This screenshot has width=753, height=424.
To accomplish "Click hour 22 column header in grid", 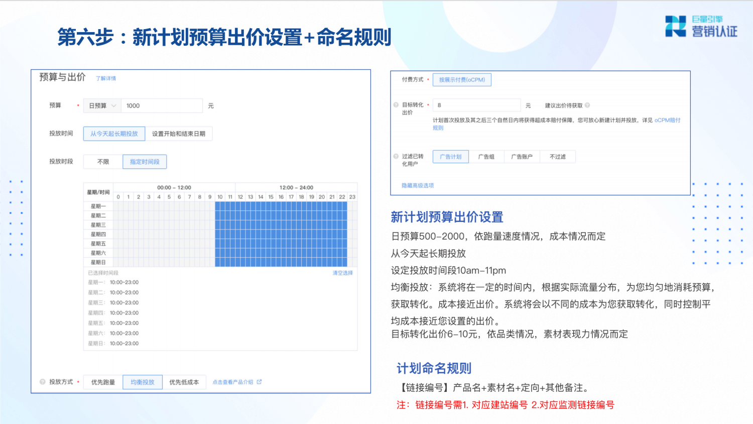I will [342, 197].
